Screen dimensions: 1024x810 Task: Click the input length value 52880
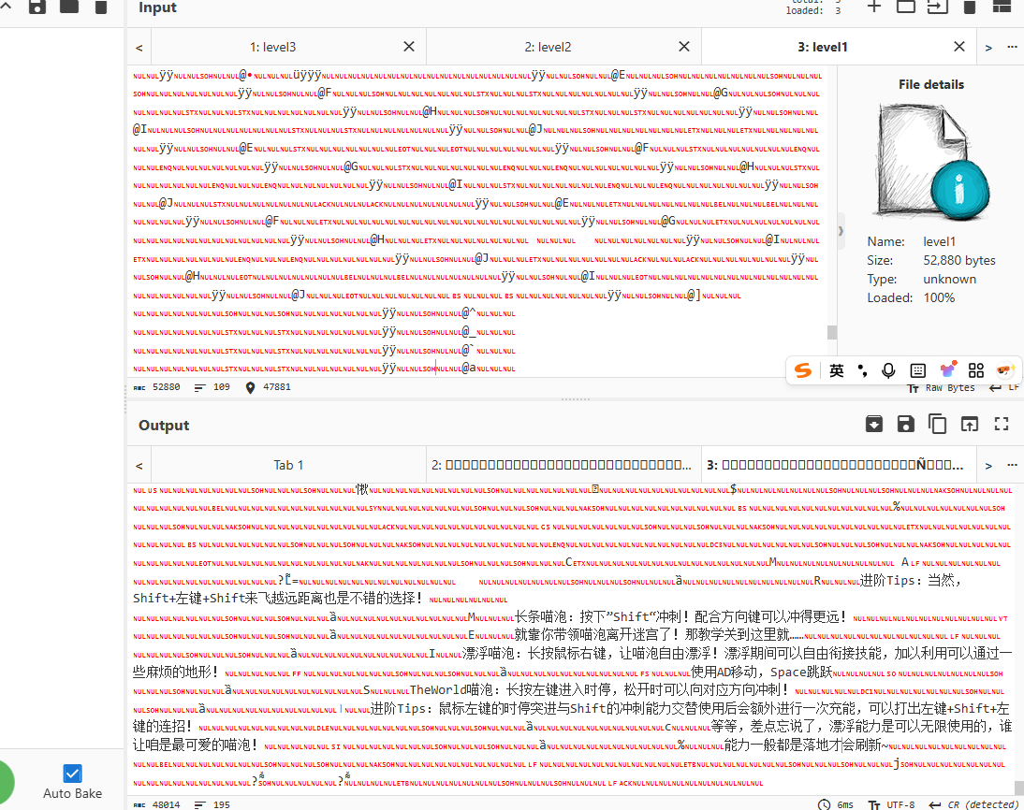pos(156,387)
